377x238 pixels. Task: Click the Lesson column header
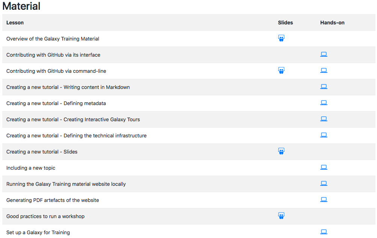tap(15, 23)
